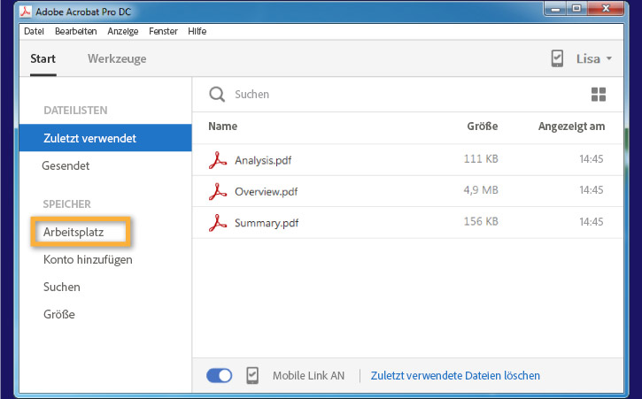Open Arbeitsplatz storage location
Screen dimensions: 642x399
(73, 232)
